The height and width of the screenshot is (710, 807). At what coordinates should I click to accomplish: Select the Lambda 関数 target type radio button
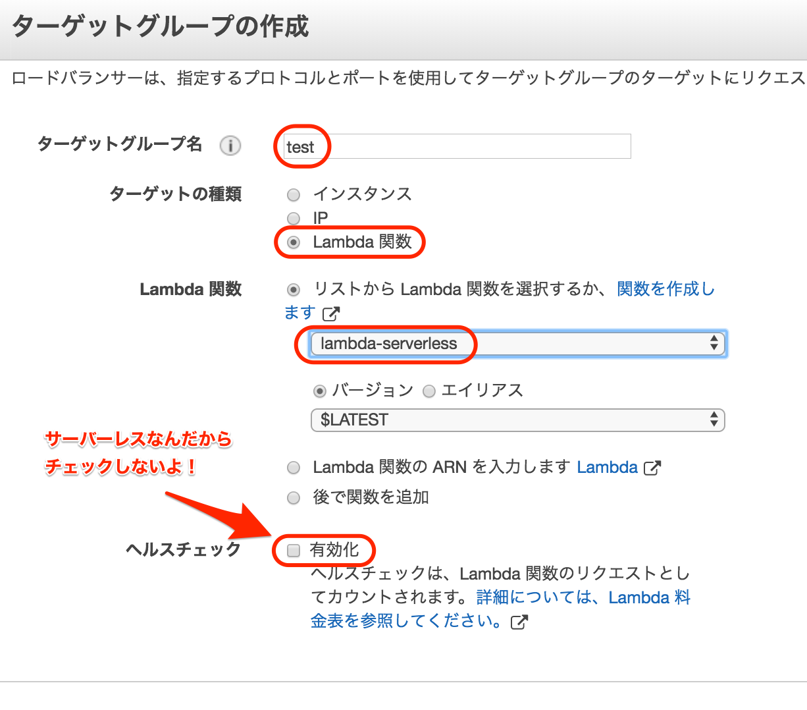[x=293, y=242]
